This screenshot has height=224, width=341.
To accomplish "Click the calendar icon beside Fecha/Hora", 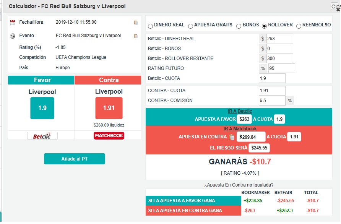I will coord(13,23).
